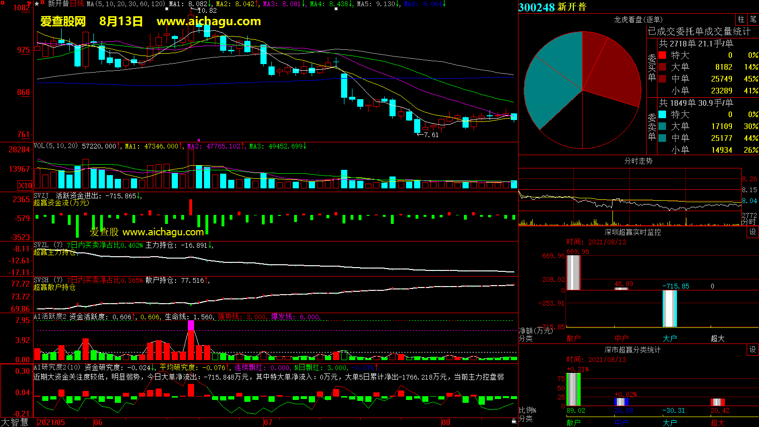Open 设 settings for 深圳超赢实时监控
Image resolution: width=759 pixels, height=427 pixels.
(x=753, y=232)
